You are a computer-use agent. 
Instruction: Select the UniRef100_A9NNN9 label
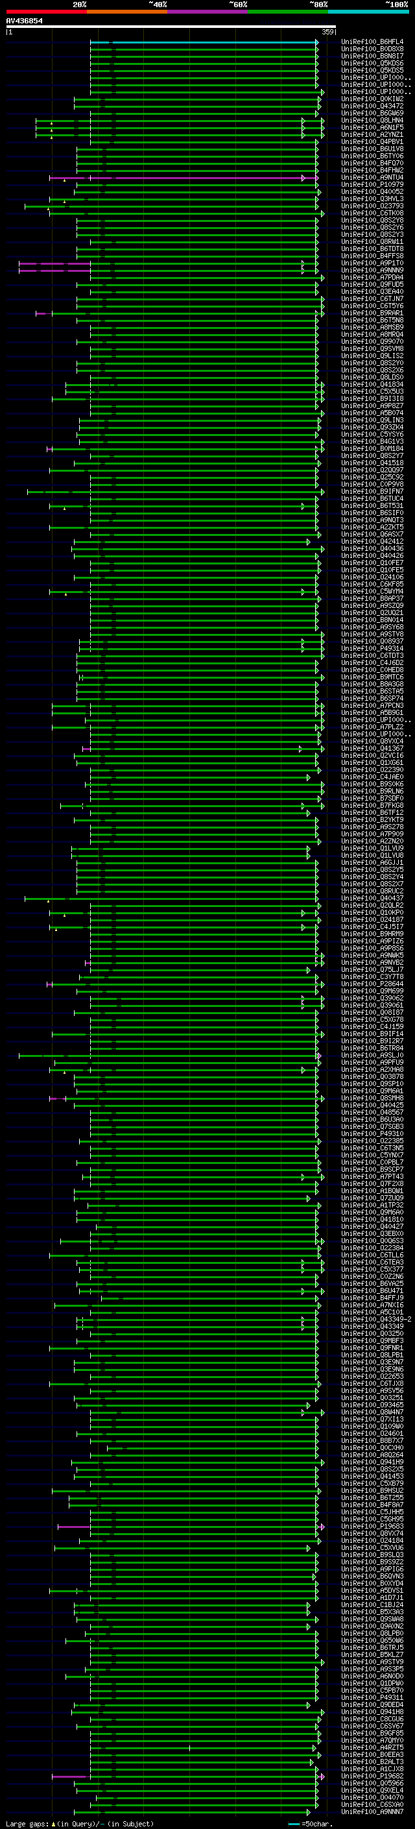tap(372, 271)
